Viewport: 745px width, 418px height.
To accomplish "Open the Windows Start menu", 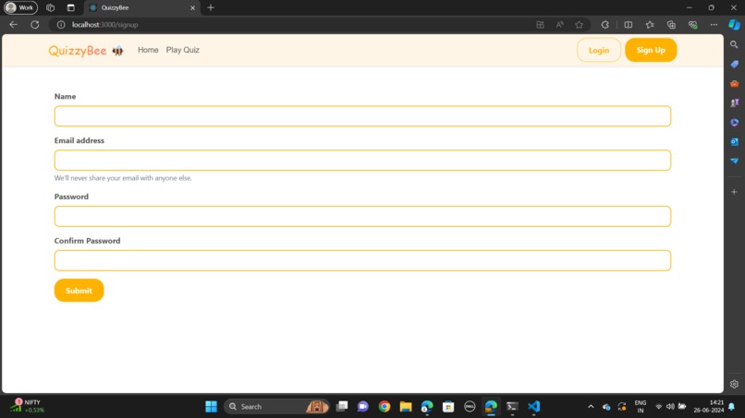I will point(211,407).
